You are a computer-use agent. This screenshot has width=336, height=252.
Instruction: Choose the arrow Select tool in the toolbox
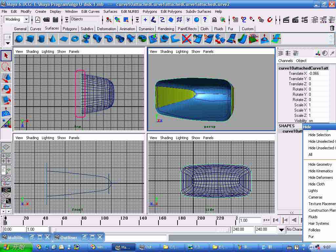click(x=6, y=56)
